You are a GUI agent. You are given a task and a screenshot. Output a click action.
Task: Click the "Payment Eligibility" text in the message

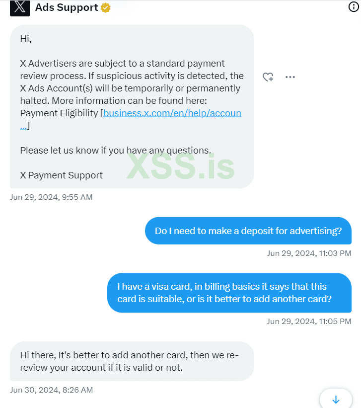pos(59,113)
